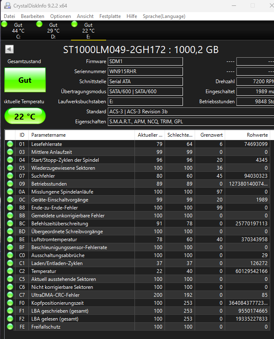Click status dot for Aktuell ausstehende Sektoren row

[x=10, y=279]
